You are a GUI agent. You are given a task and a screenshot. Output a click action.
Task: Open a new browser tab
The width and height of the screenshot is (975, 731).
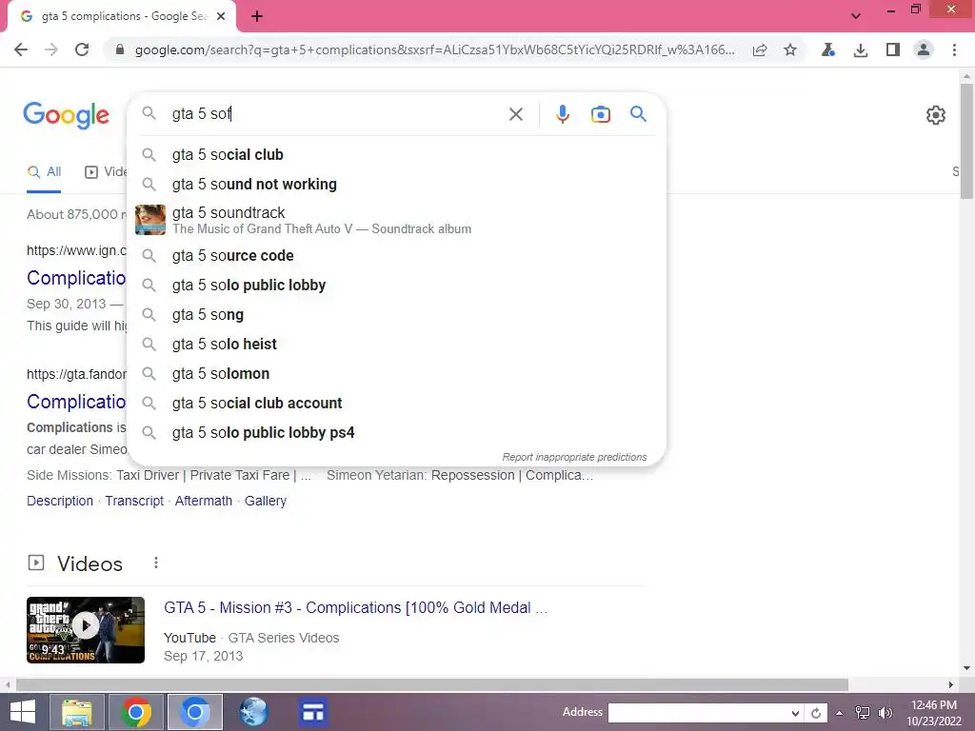pyautogui.click(x=257, y=16)
